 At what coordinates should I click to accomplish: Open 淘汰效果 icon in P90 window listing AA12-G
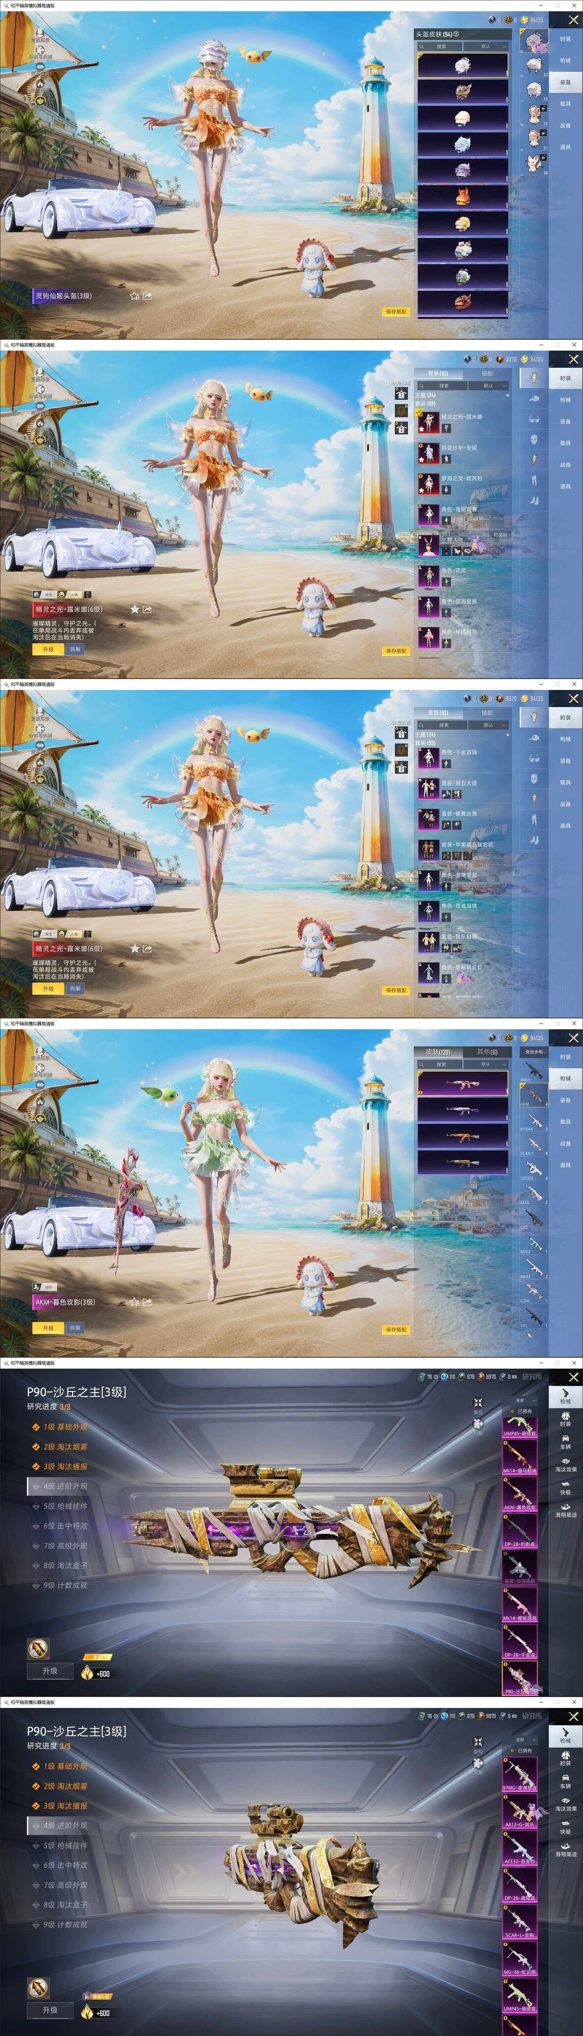(566, 1804)
